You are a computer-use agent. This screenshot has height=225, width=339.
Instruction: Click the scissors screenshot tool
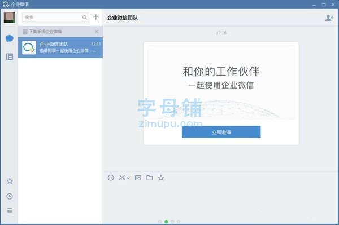122,178
